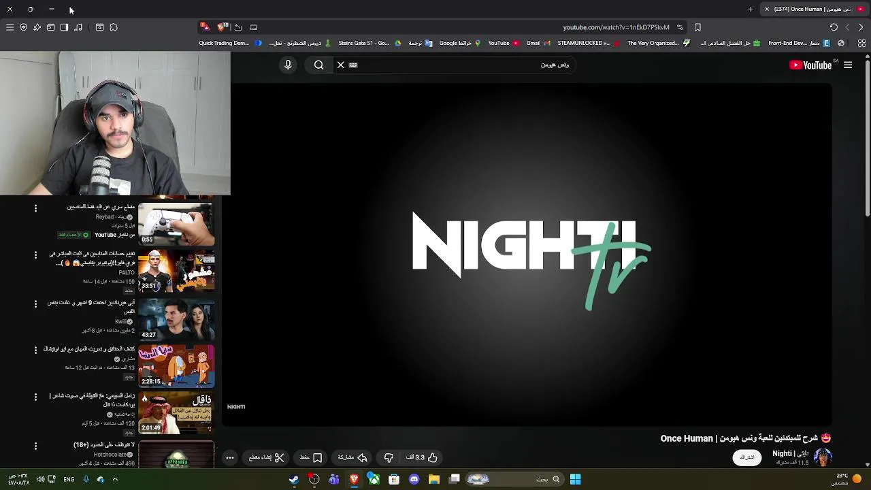Open Brave Leo AI star icon
The width and height of the screenshot is (871, 490).
coord(37,27)
